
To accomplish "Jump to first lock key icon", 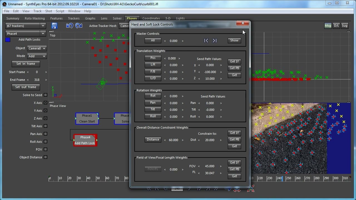I will (x=206, y=41).
